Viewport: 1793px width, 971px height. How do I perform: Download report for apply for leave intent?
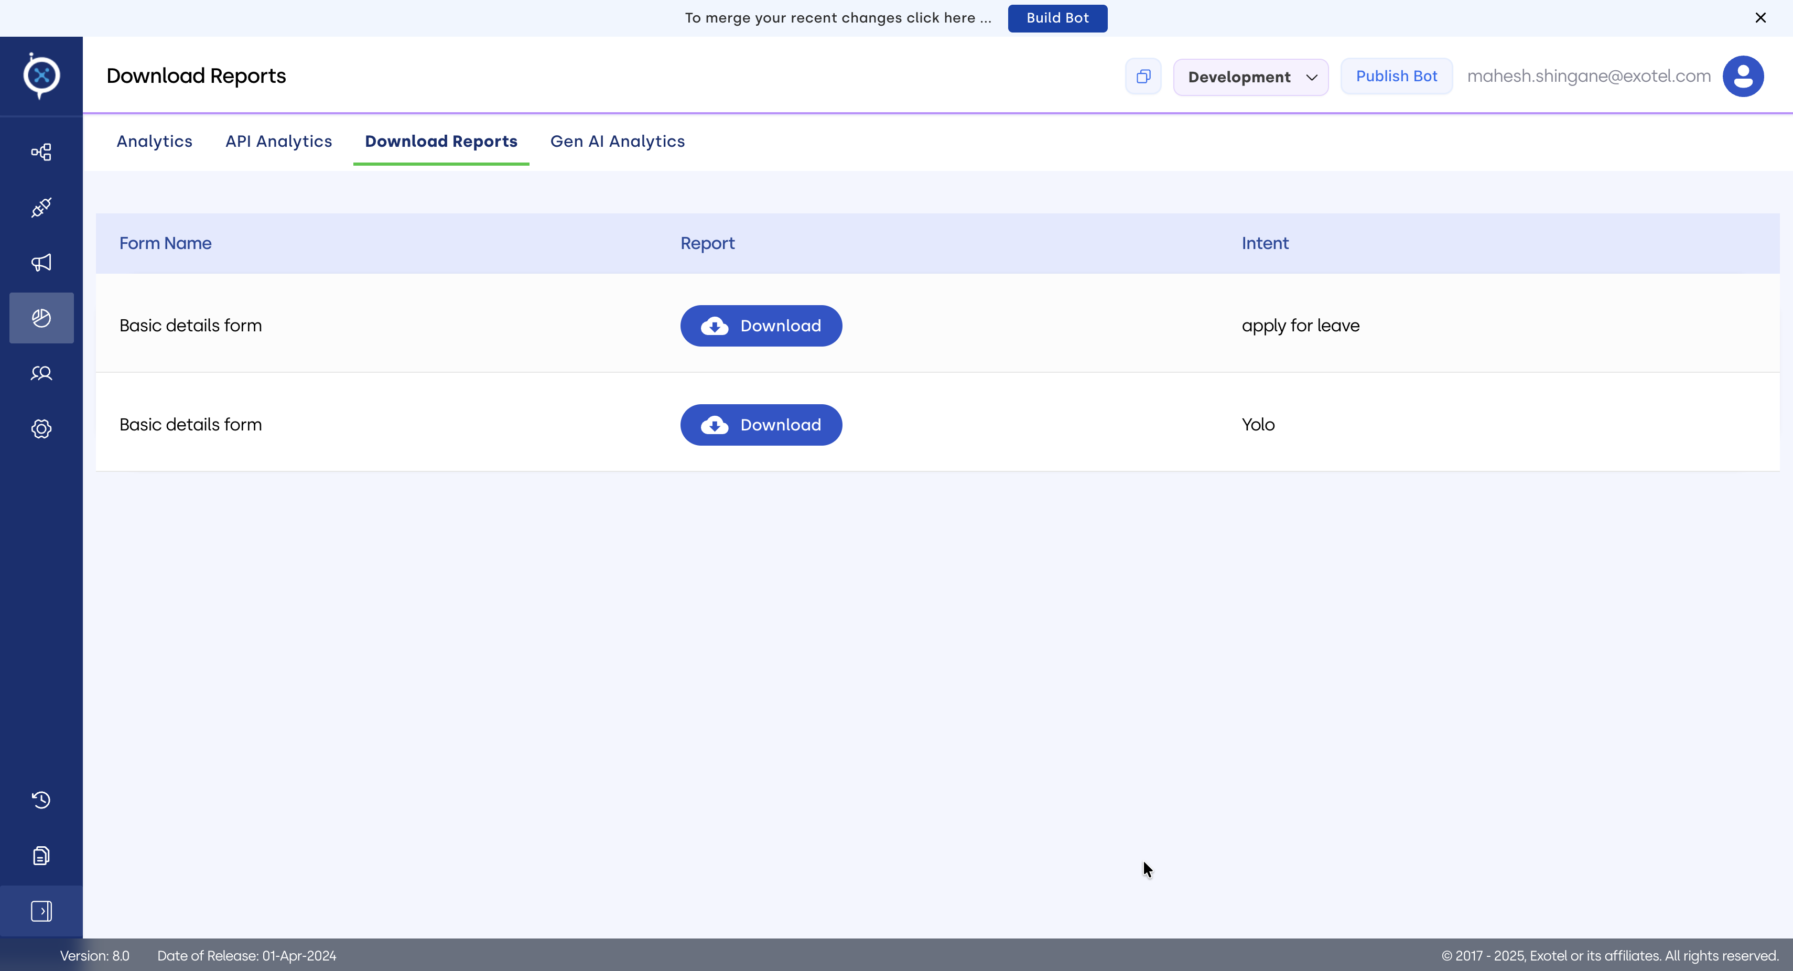point(761,326)
